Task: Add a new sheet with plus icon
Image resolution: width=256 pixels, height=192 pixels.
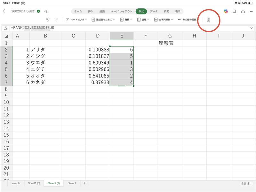Action: tap(84, 183)
